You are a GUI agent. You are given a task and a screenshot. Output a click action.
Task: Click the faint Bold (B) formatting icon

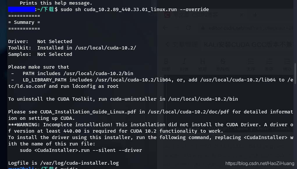[x=166, y=61]
